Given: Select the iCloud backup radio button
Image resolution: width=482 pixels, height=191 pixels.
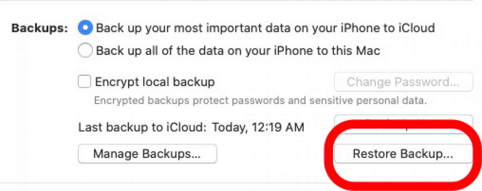Looking at the screenshot, I should 85,28.
